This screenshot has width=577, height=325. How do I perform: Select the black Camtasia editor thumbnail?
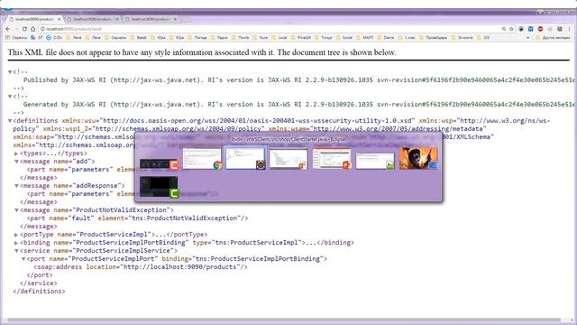pos(159,187)
